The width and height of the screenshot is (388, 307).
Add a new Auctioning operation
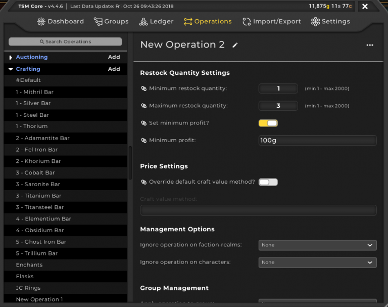114,57
